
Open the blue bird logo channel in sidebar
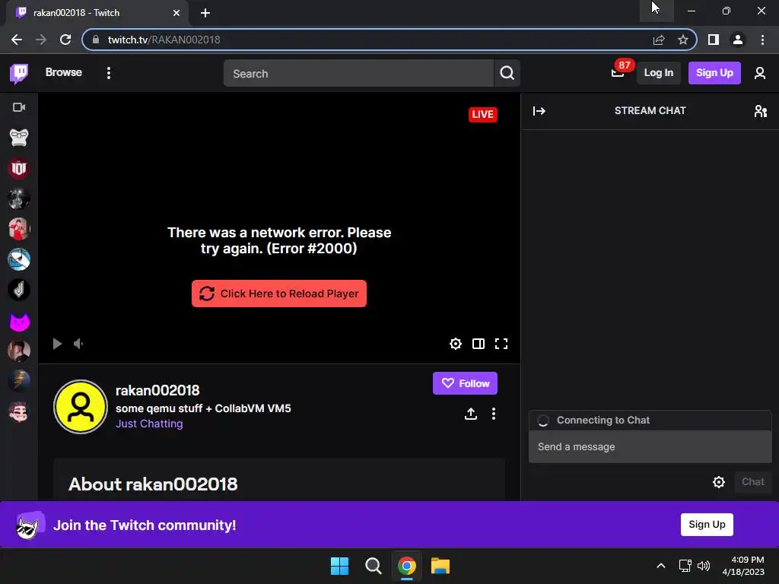[x=19, y=260]
